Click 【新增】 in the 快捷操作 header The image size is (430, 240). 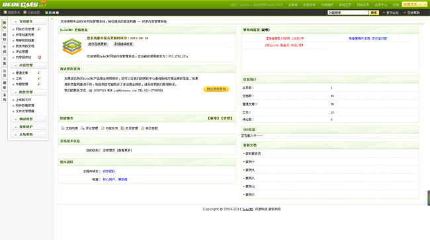tap(213, 118)
